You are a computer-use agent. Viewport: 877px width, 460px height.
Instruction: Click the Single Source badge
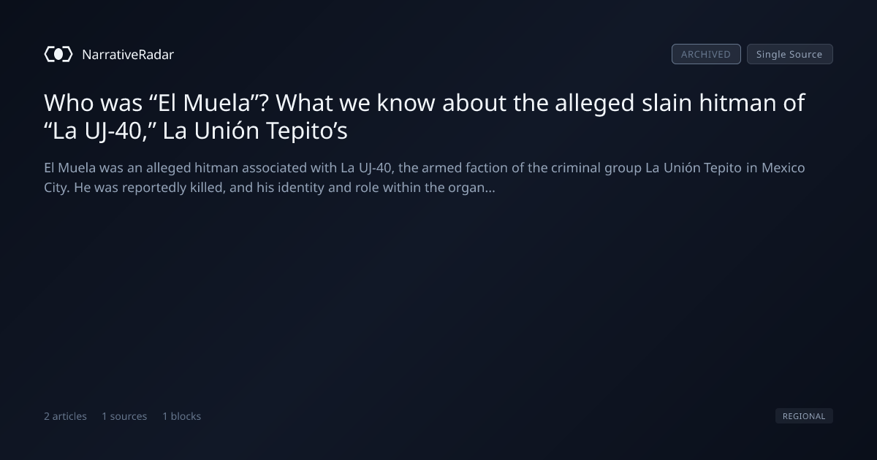[x=789, y=54]
